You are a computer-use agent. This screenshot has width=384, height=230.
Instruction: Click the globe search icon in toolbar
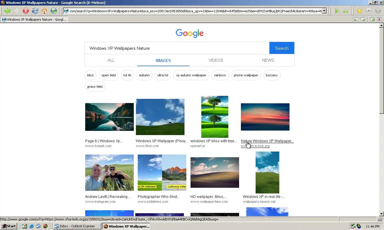pyautogui.click(x=54, y=11)
